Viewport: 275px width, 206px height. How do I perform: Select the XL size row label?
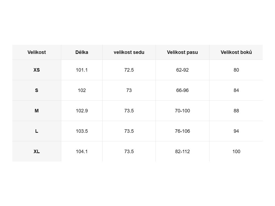[37, 151]
